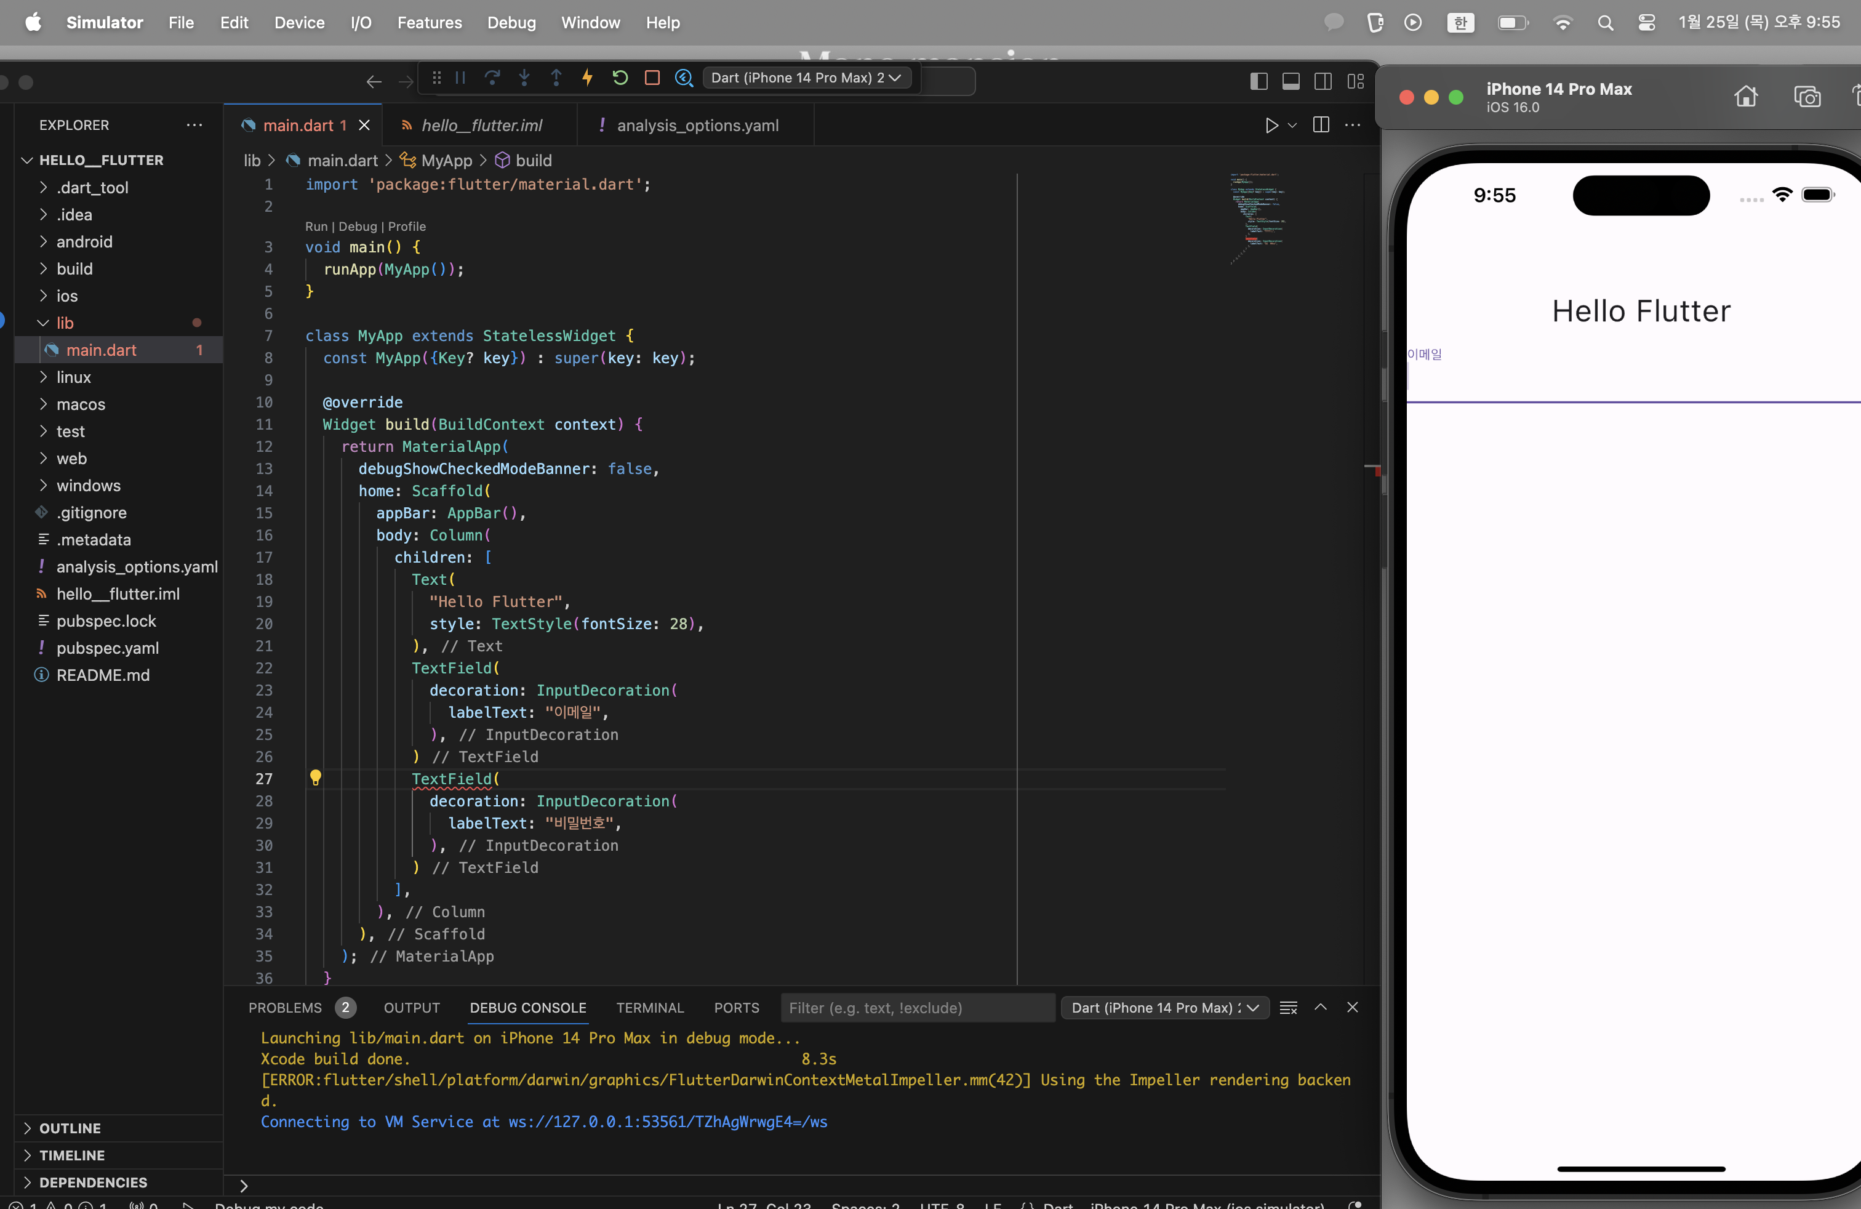Image resolution: width=1861 pixels, height=1209 pixels.
Task: Clear the debug console output
Action: coord(1289,1007)
